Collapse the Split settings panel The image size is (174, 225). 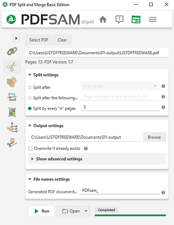30,75
